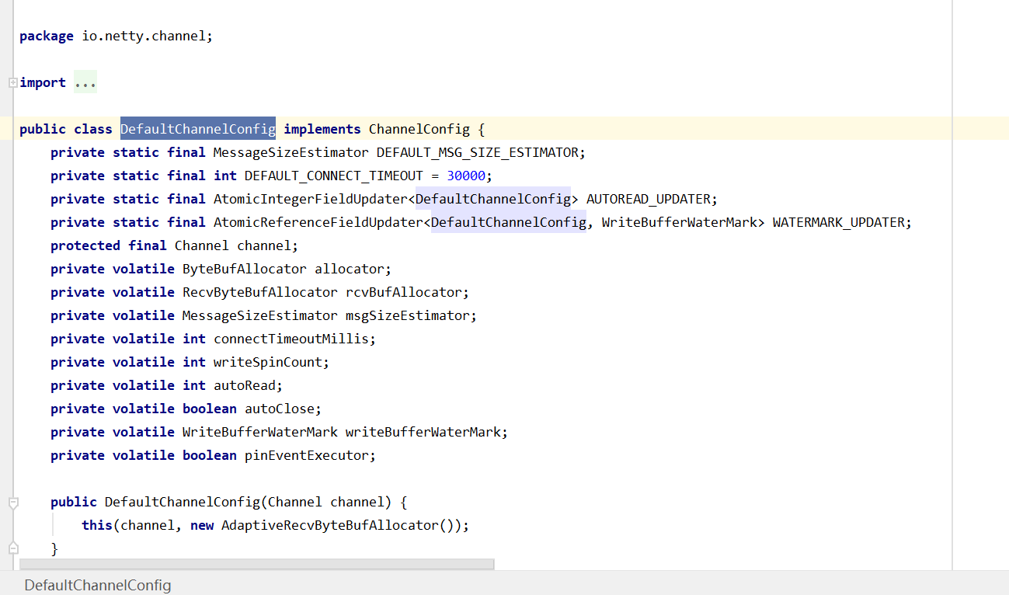
Task: Click DefaultChannelConfig inside AtomicIntegerFieldUpdater generics
Action: click(493, 199)
